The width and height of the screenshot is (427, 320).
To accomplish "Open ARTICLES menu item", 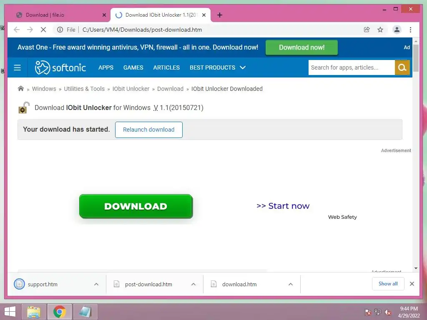I will click(166, 67).
